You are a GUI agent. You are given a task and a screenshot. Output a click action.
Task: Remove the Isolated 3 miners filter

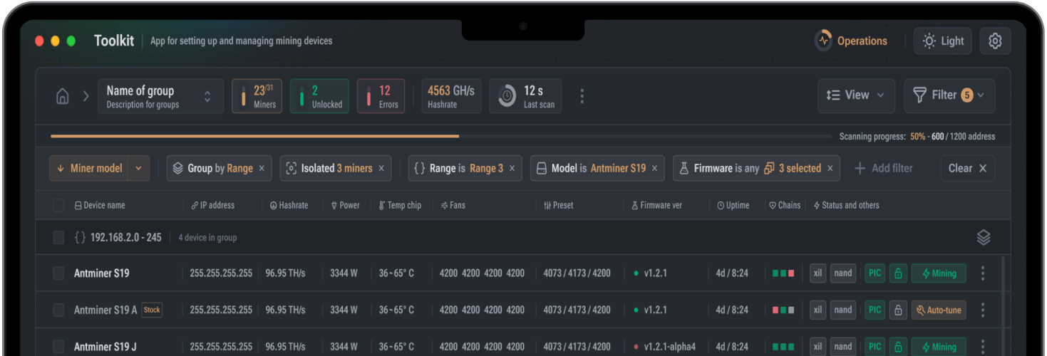[x=381, y=169]
